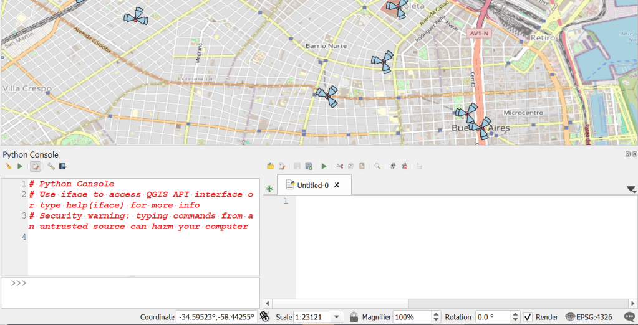The width and height of the screenshot is (638, 325).
Task: Uncheck the Render checkbox
Action: tap(528, 317)
